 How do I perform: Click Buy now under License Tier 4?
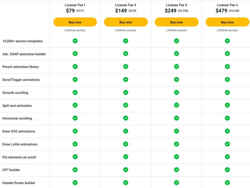(227, 22)
